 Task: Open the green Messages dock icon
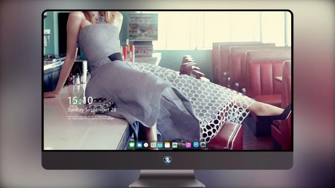132,145
